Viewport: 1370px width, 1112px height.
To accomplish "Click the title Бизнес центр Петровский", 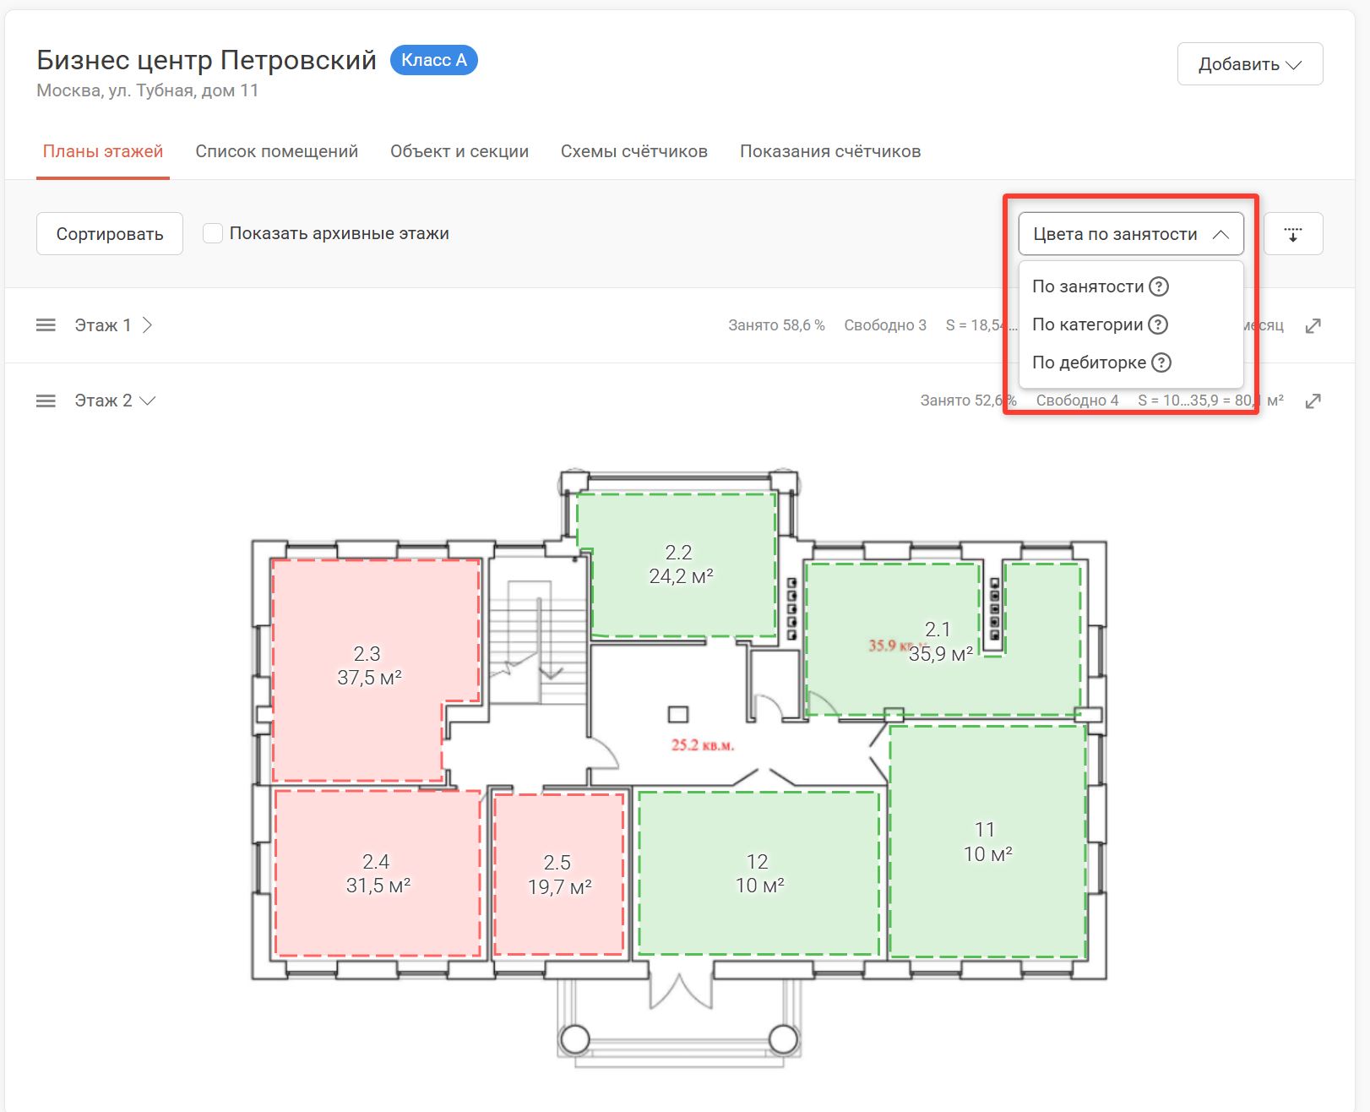I will (207, 60).
